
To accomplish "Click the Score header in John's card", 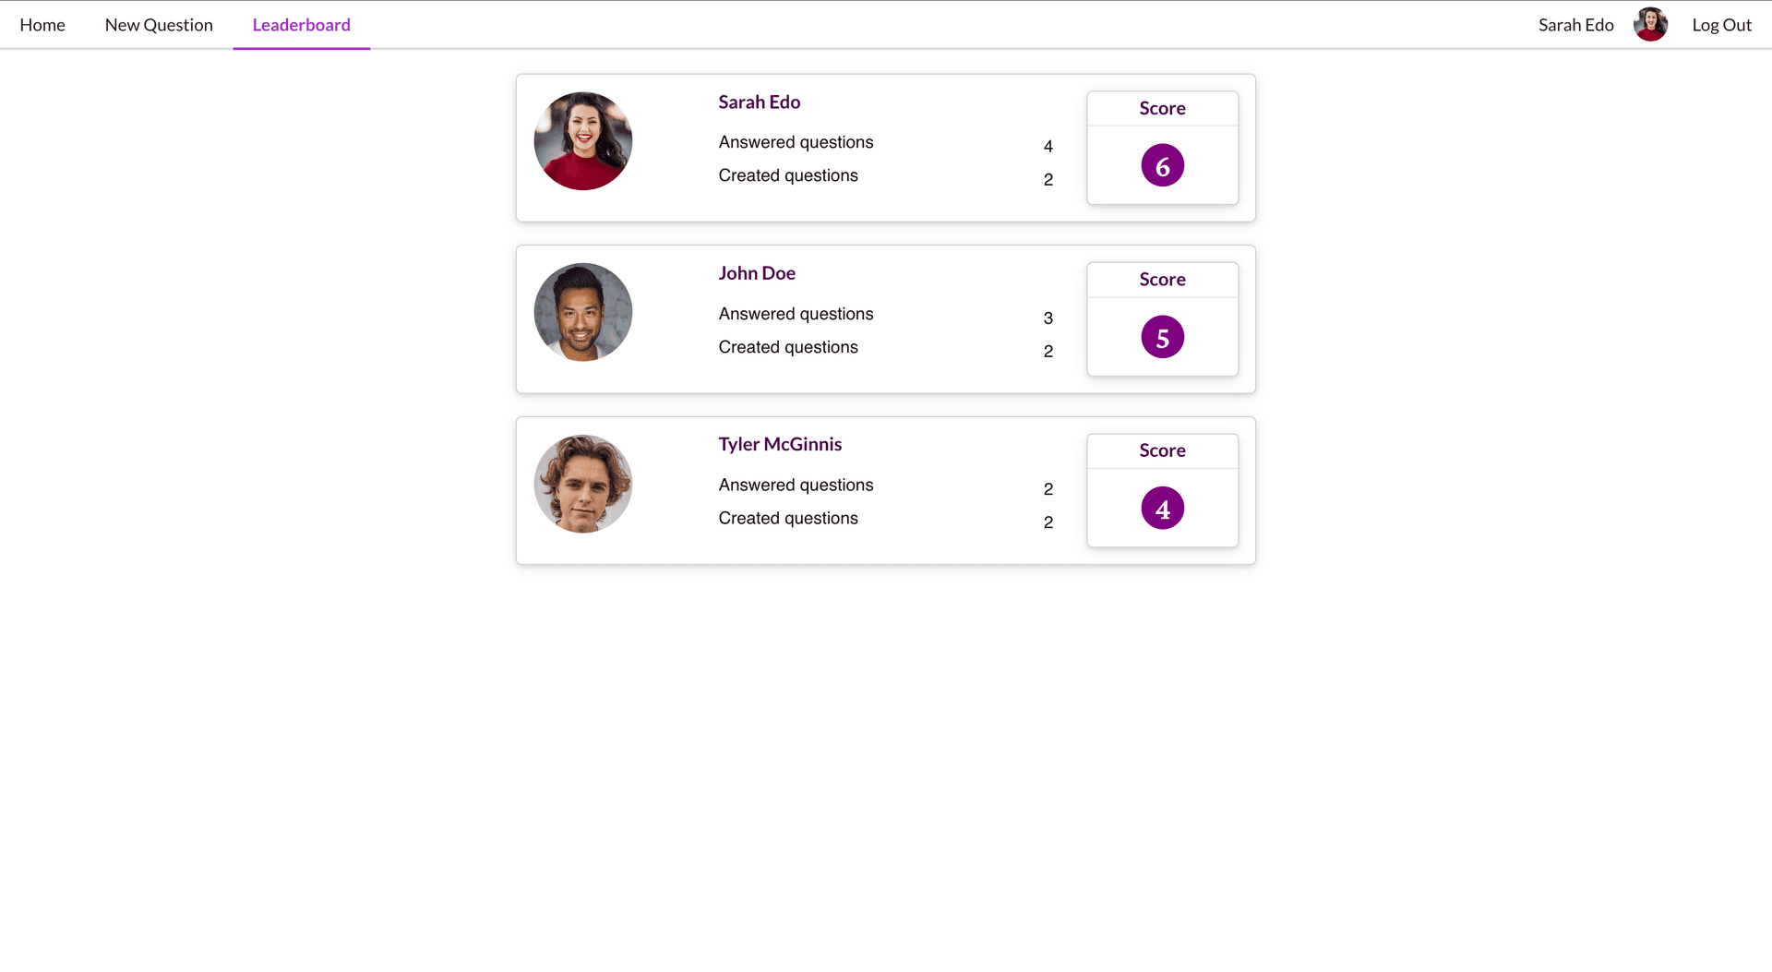I will click(1163, 280).
